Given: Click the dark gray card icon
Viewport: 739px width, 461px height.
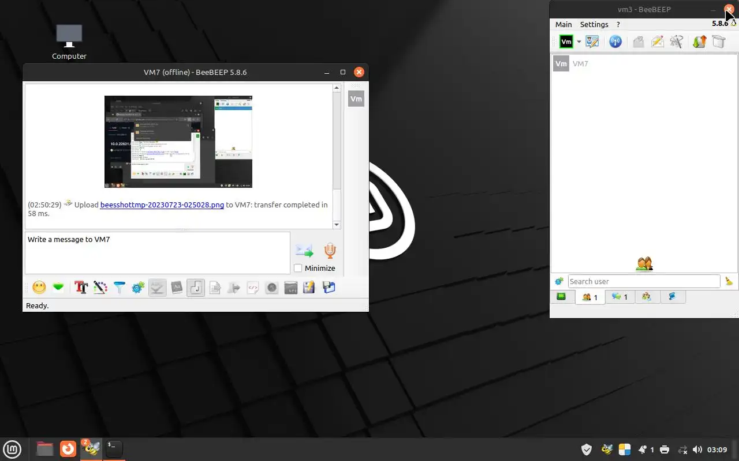Looking at the screenshot, I should 291,288.
